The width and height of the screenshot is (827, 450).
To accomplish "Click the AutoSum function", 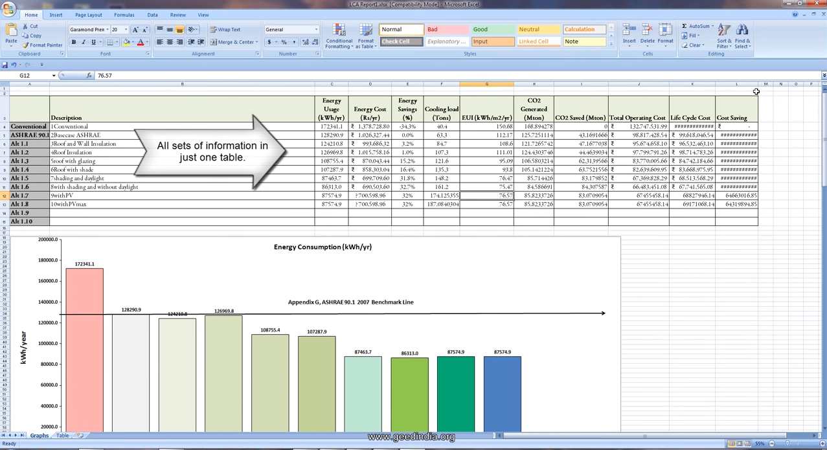I will point(696,26).
